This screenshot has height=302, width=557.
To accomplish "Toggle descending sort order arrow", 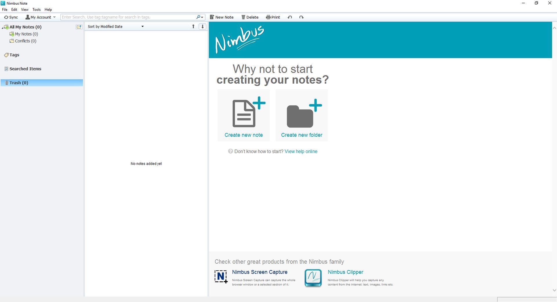I will pos(202,26).
